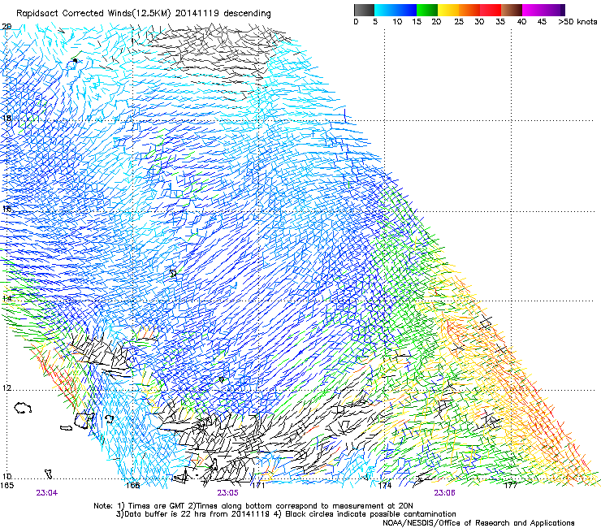The height and width of the screenshot is (528, 601).
Task: Click the latitude label '12'
Action: 6,388
